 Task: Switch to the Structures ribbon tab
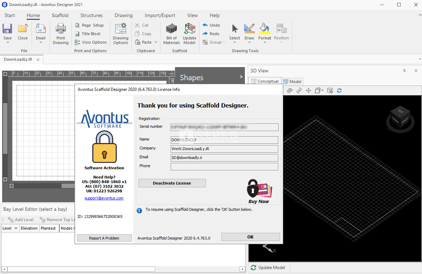92,15
